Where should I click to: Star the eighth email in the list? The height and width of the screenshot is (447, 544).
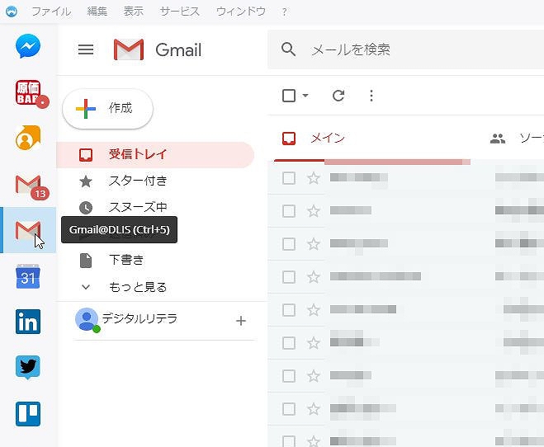pos(314,409)
